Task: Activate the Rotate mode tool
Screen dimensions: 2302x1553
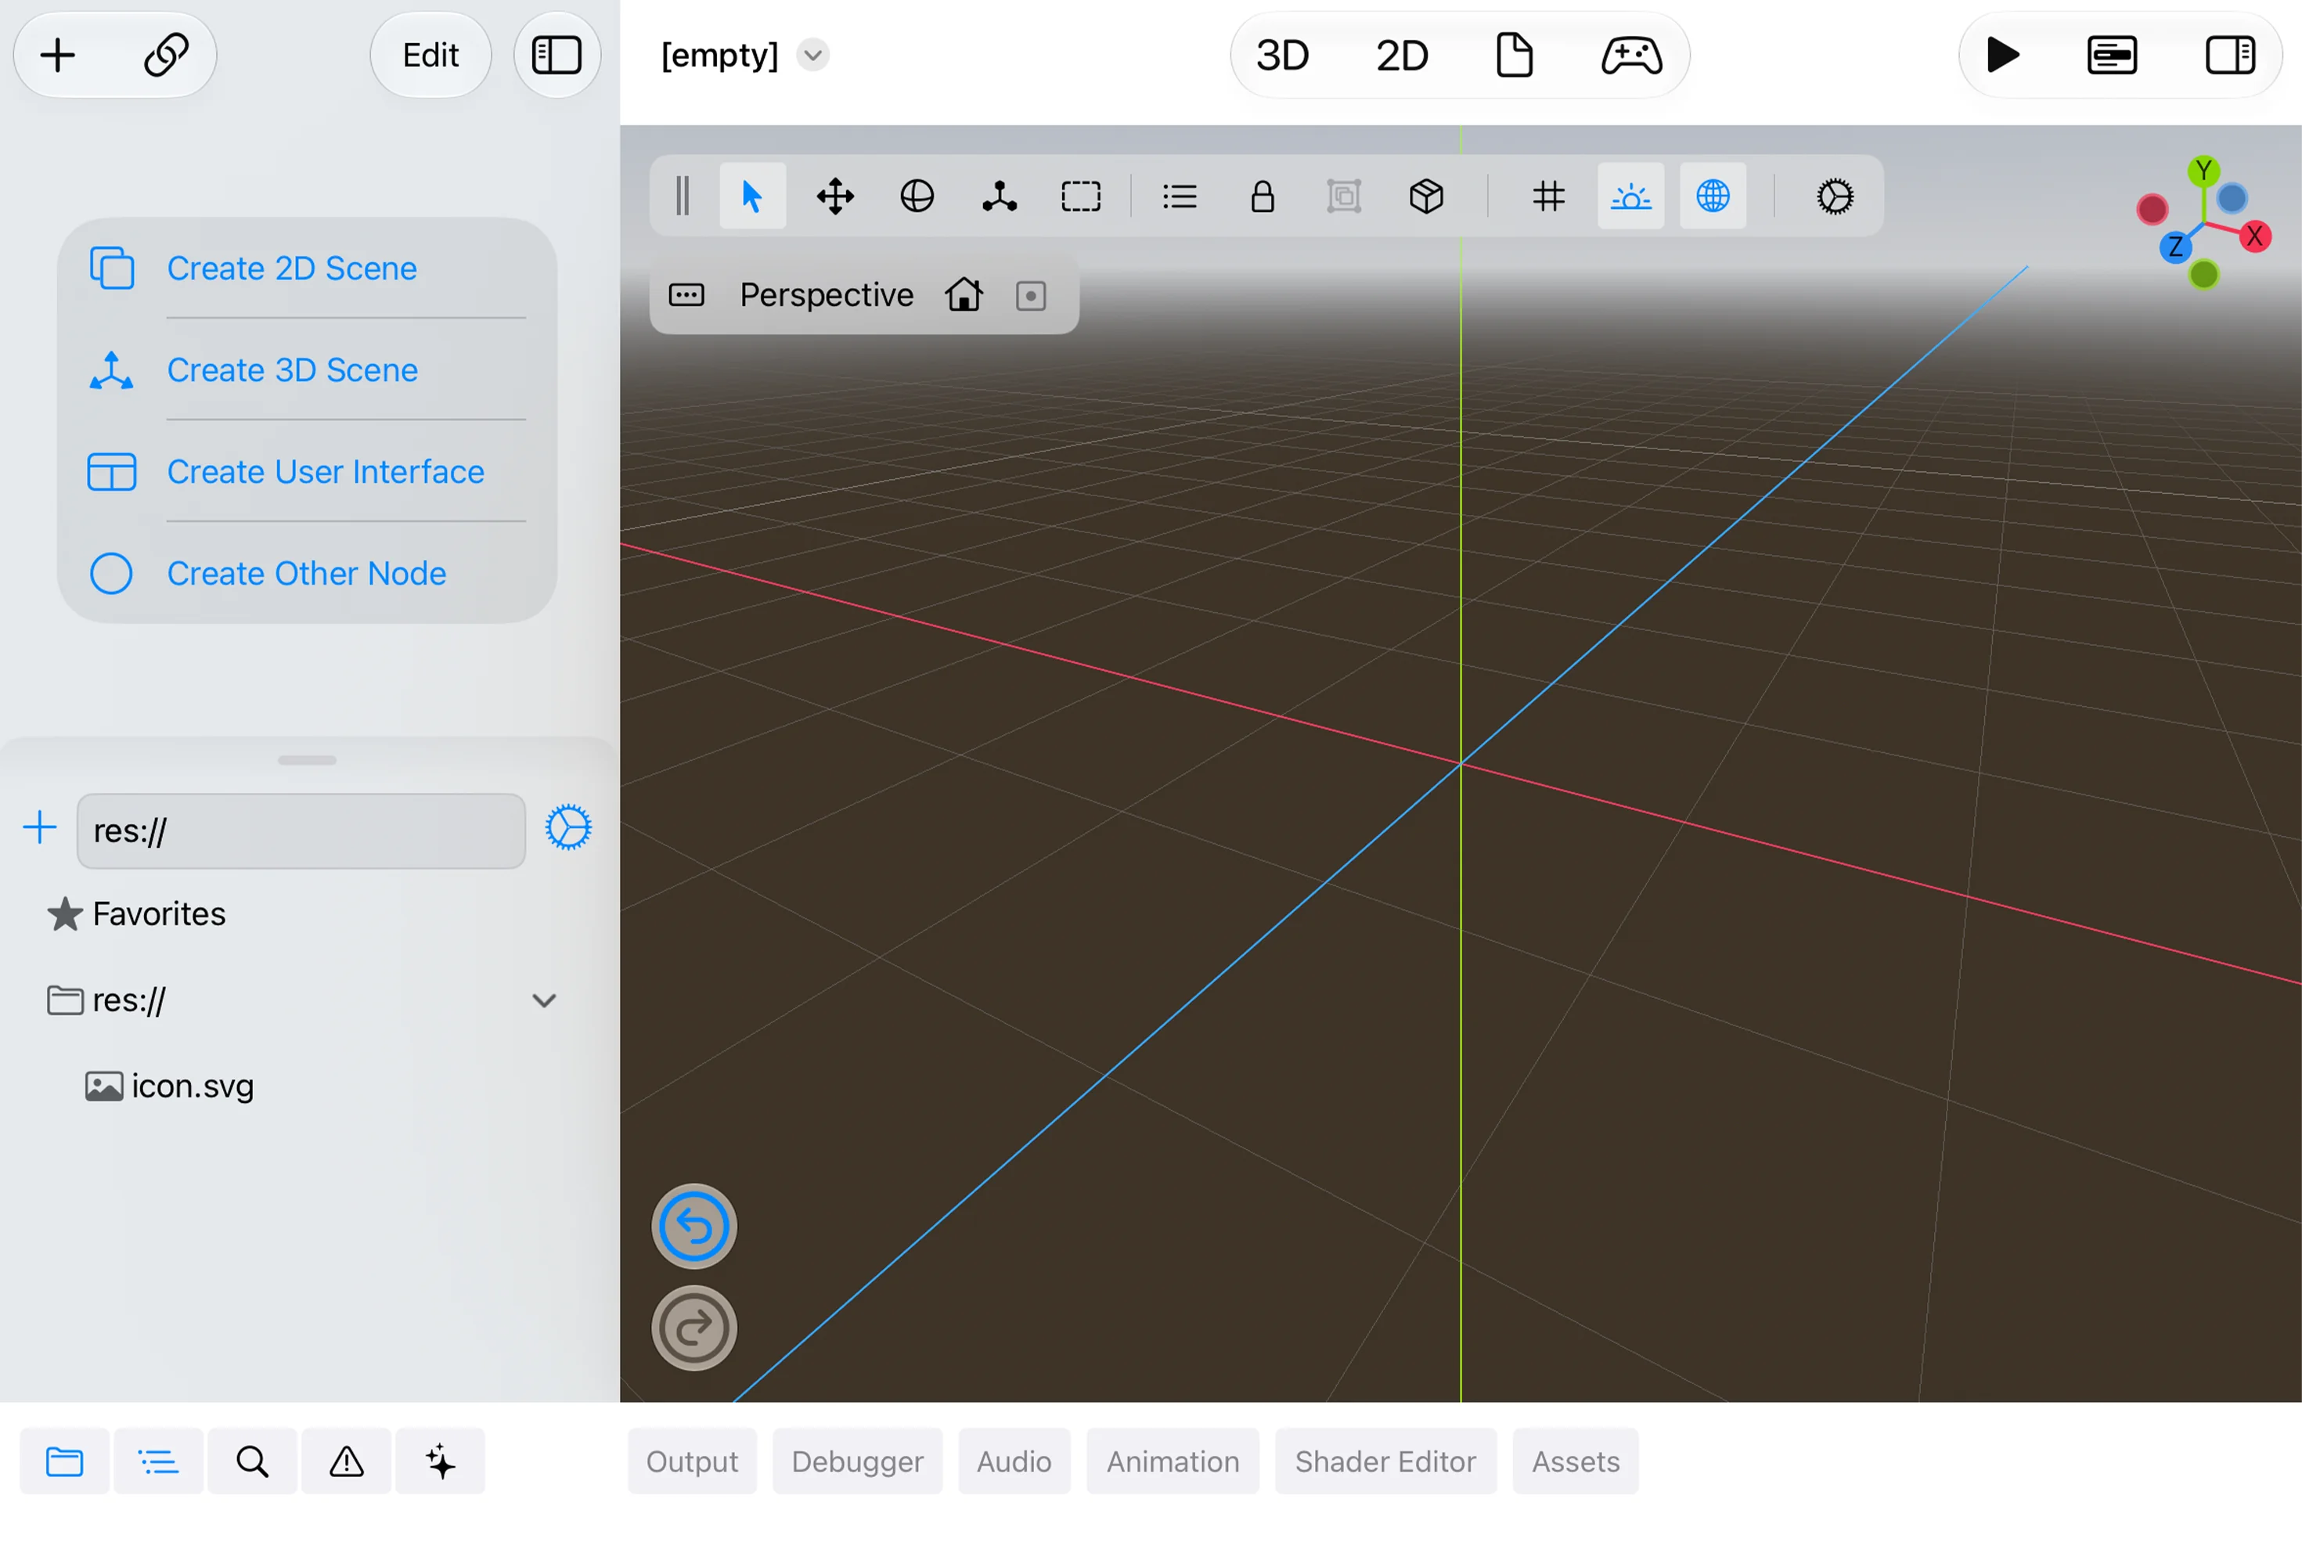Action: [x=917, y=196]
